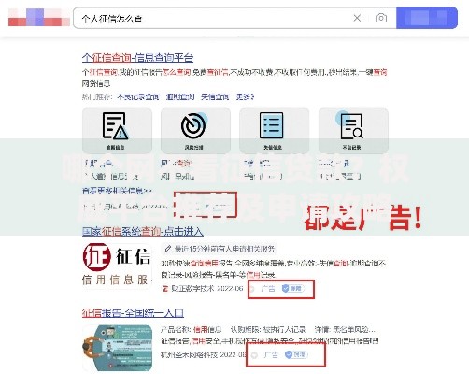Open the 查看更多相关信息>> link

coord(117,191)
